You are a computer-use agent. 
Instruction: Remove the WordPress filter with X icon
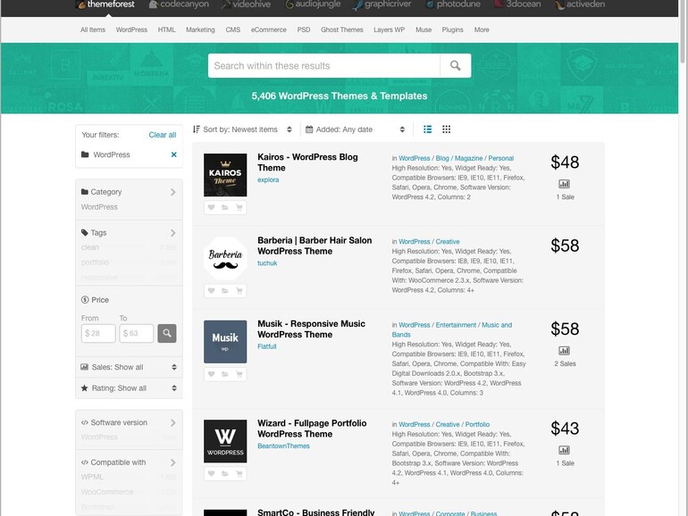173,154
